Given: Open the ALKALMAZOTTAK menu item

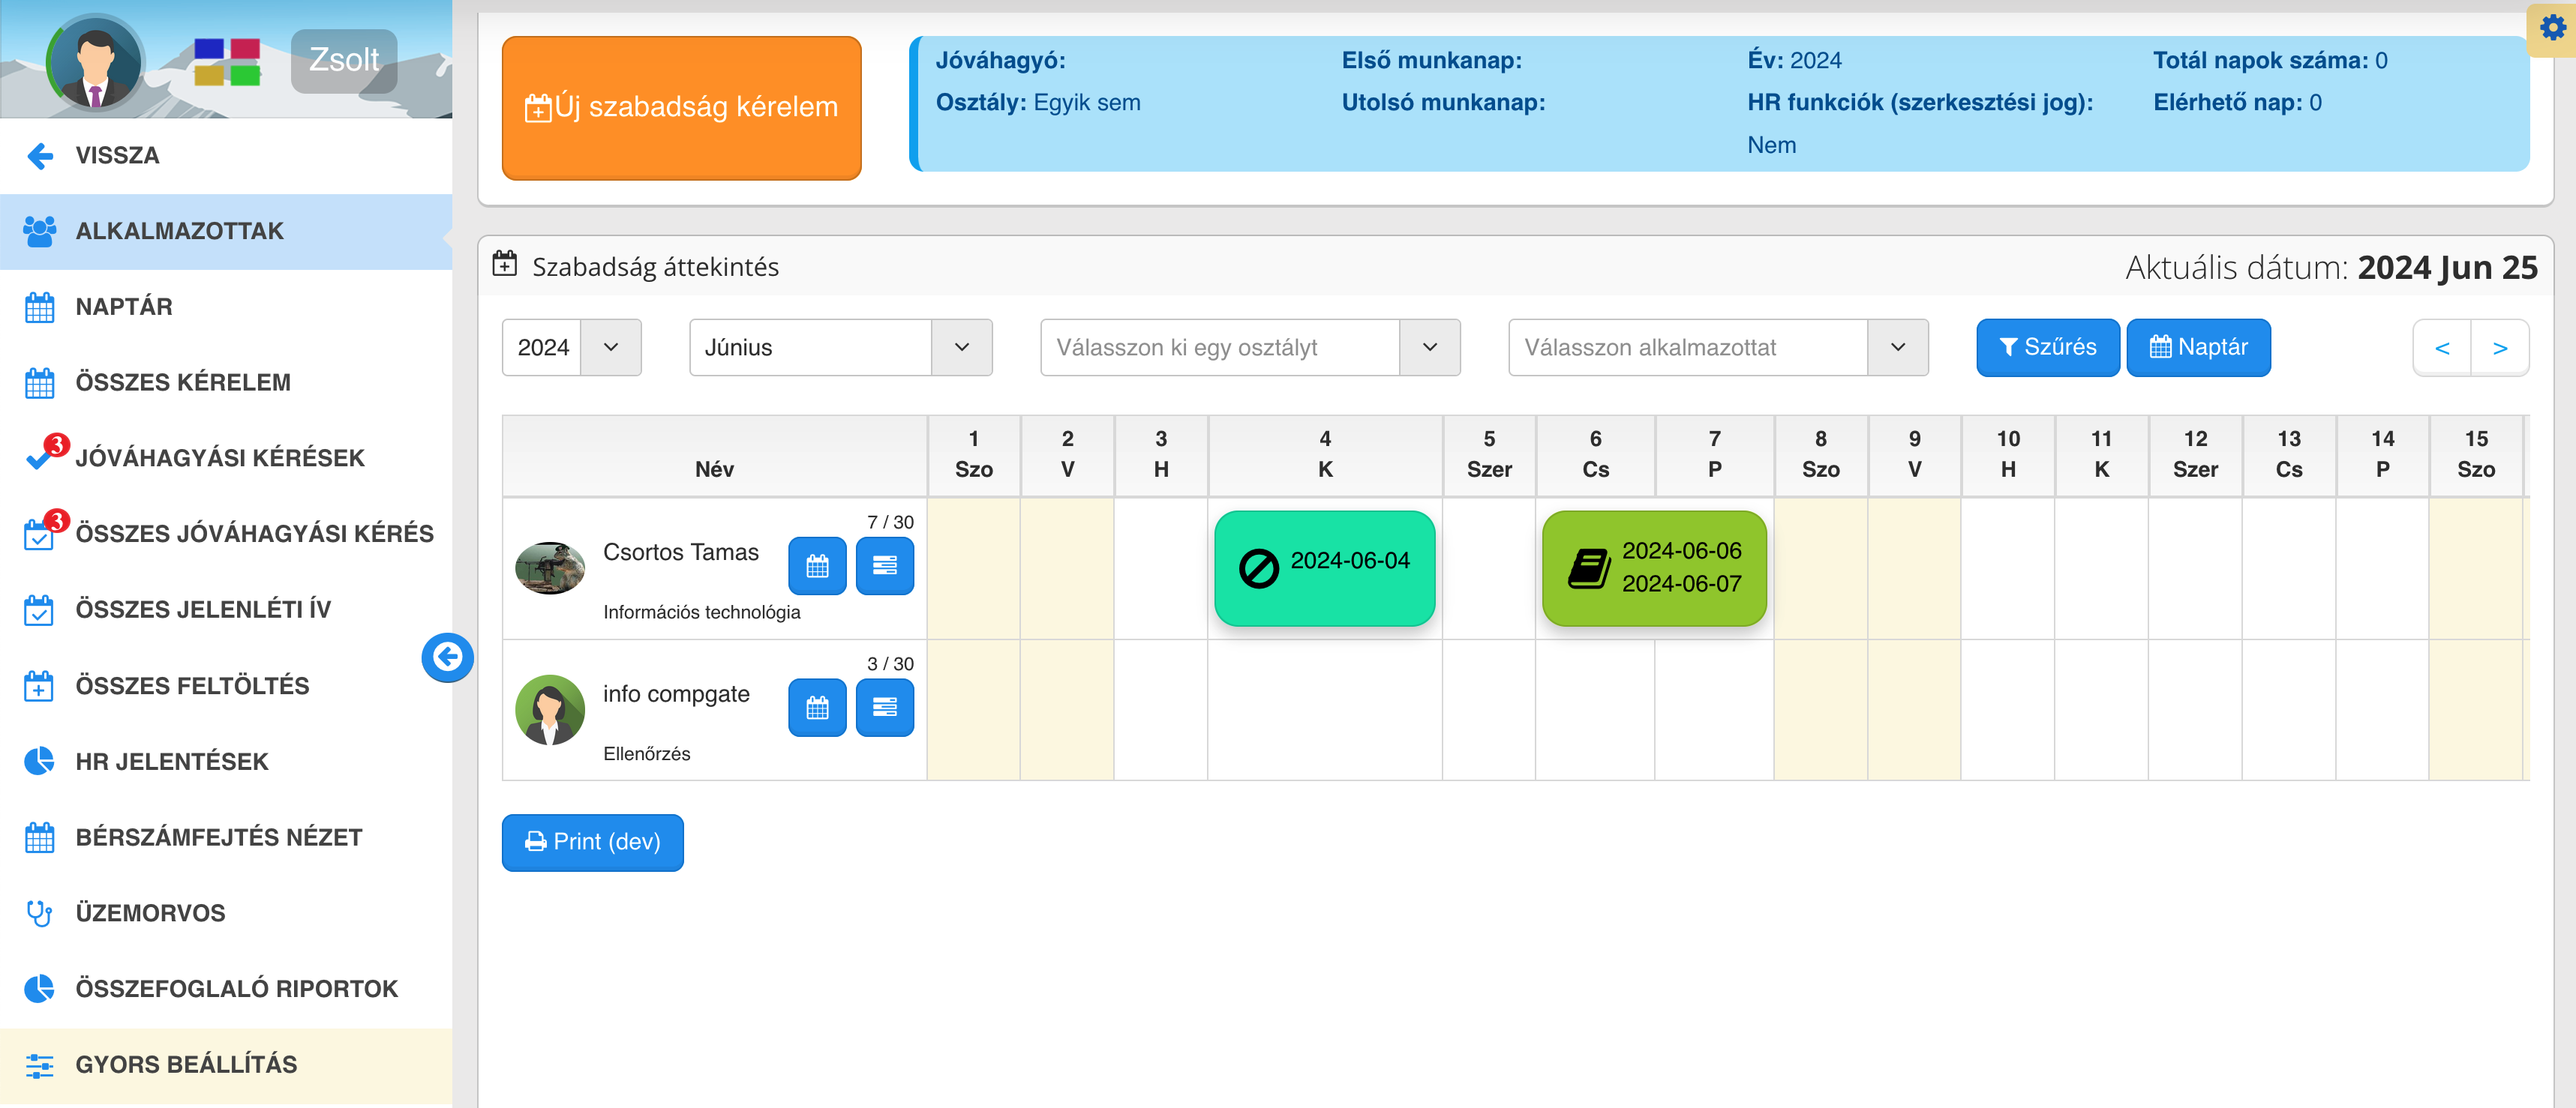Looking at the screenshot, I should tap(226, 232).
